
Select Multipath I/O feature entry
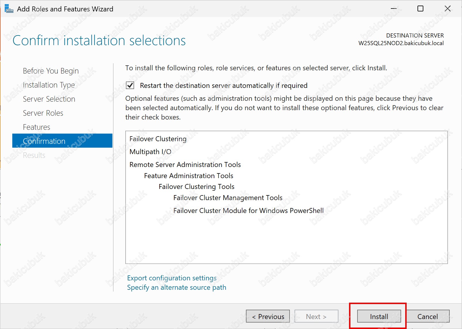tap(150, 152)
